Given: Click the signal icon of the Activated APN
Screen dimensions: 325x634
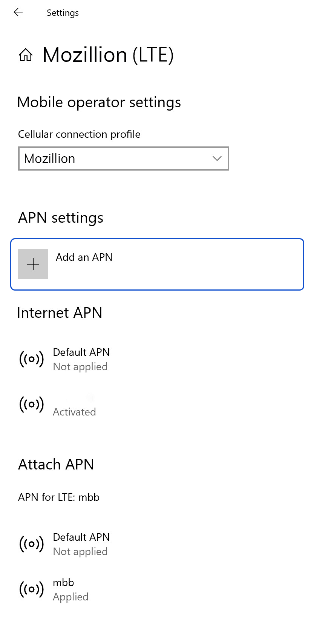Looking at the screenshot, I should pyautogui.click(x=32, y=404).
